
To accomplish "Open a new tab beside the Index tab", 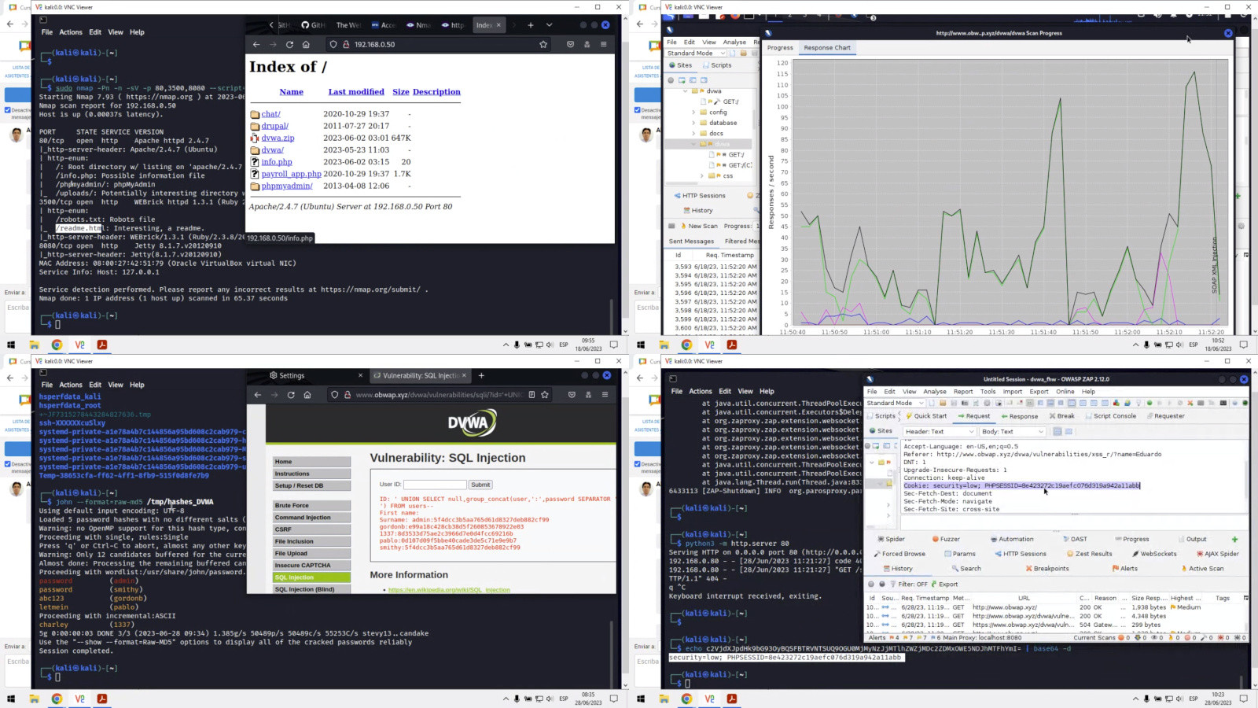I will click(x=531, y=25).
